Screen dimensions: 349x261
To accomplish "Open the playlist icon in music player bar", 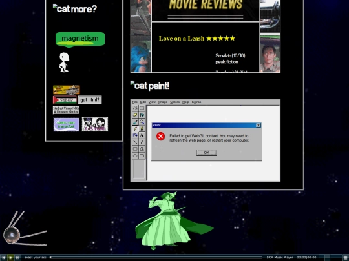I will 345,258.
